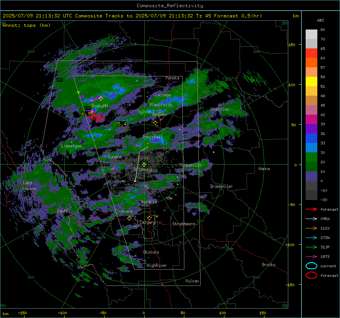Click the Brooks town label
The width and height of the screenshot is (340, 318).
269,265
